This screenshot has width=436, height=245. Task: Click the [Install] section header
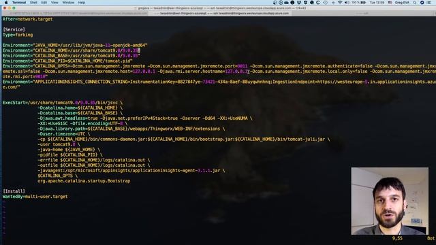pyautogui.click(x=14, y=191)
